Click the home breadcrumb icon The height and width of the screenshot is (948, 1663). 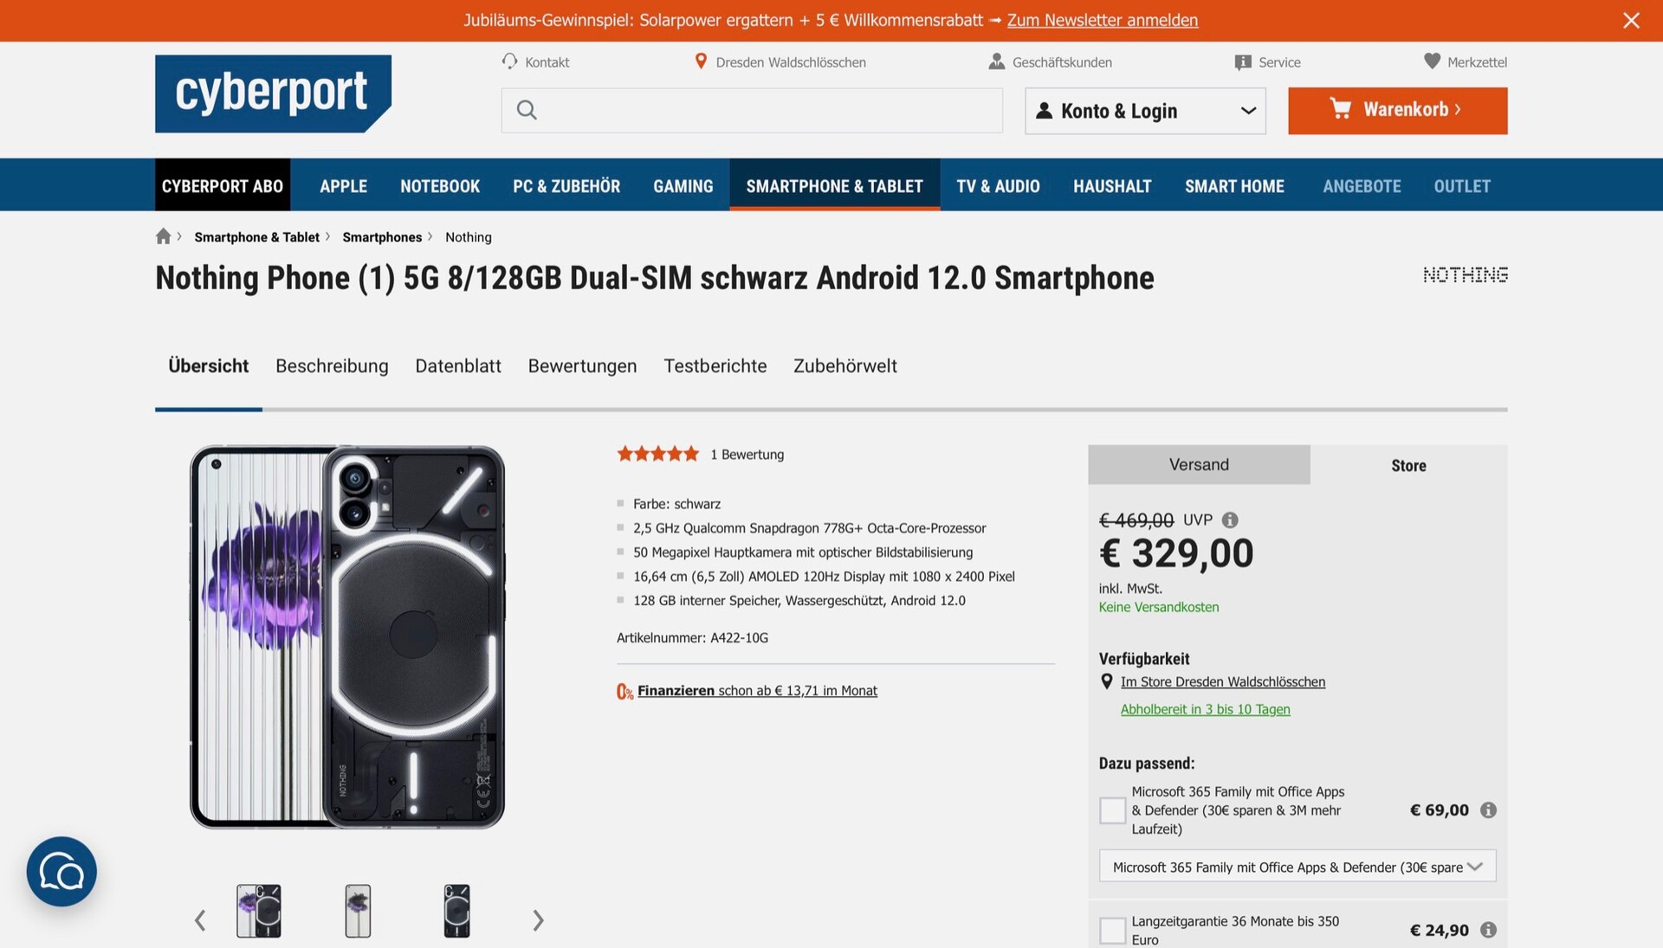tap(163, 236)
